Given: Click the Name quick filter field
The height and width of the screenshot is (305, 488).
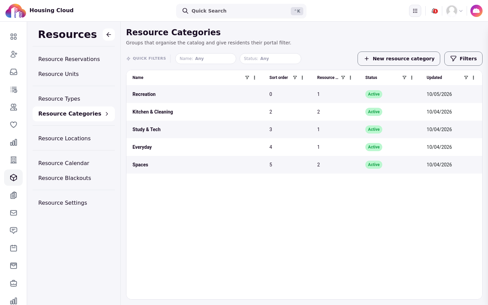Looking at the screenshot, I should 206,59.
